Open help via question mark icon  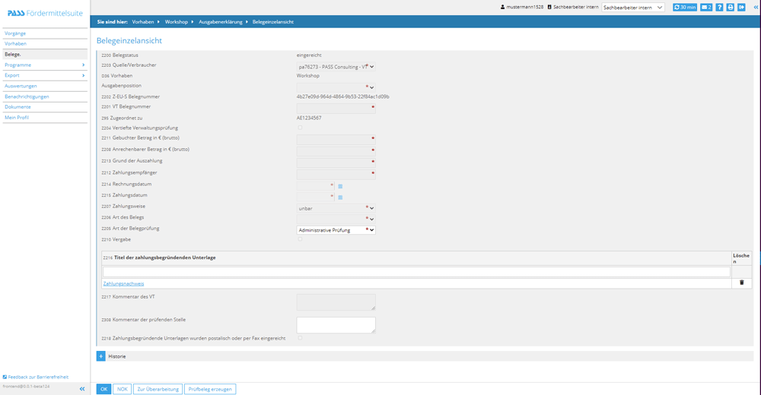pyautogui.click(x=719, y=7)
